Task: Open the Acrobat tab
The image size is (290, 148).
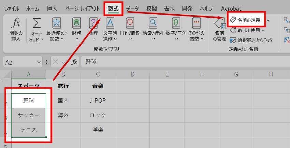Action: coord(231,9)
